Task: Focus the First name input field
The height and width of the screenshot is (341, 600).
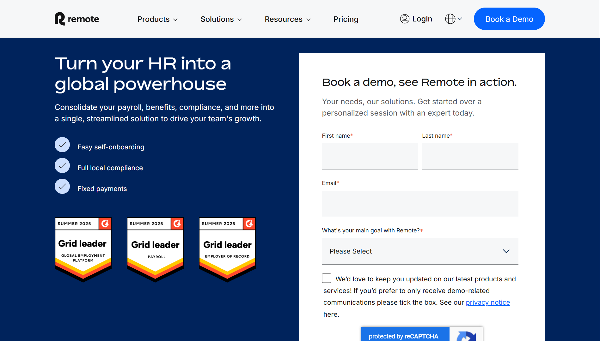Action: pyautogui.click(x=370, y=157)
